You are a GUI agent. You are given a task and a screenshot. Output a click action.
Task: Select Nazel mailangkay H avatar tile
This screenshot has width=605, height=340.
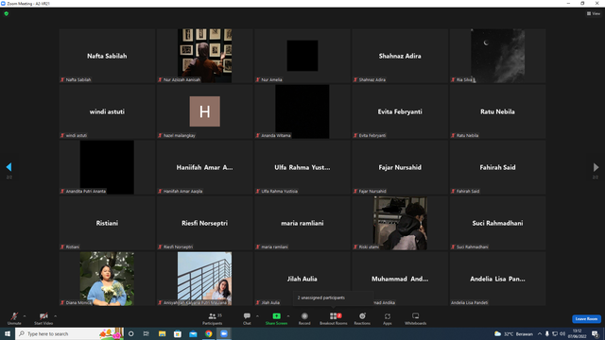coord(204,111)
